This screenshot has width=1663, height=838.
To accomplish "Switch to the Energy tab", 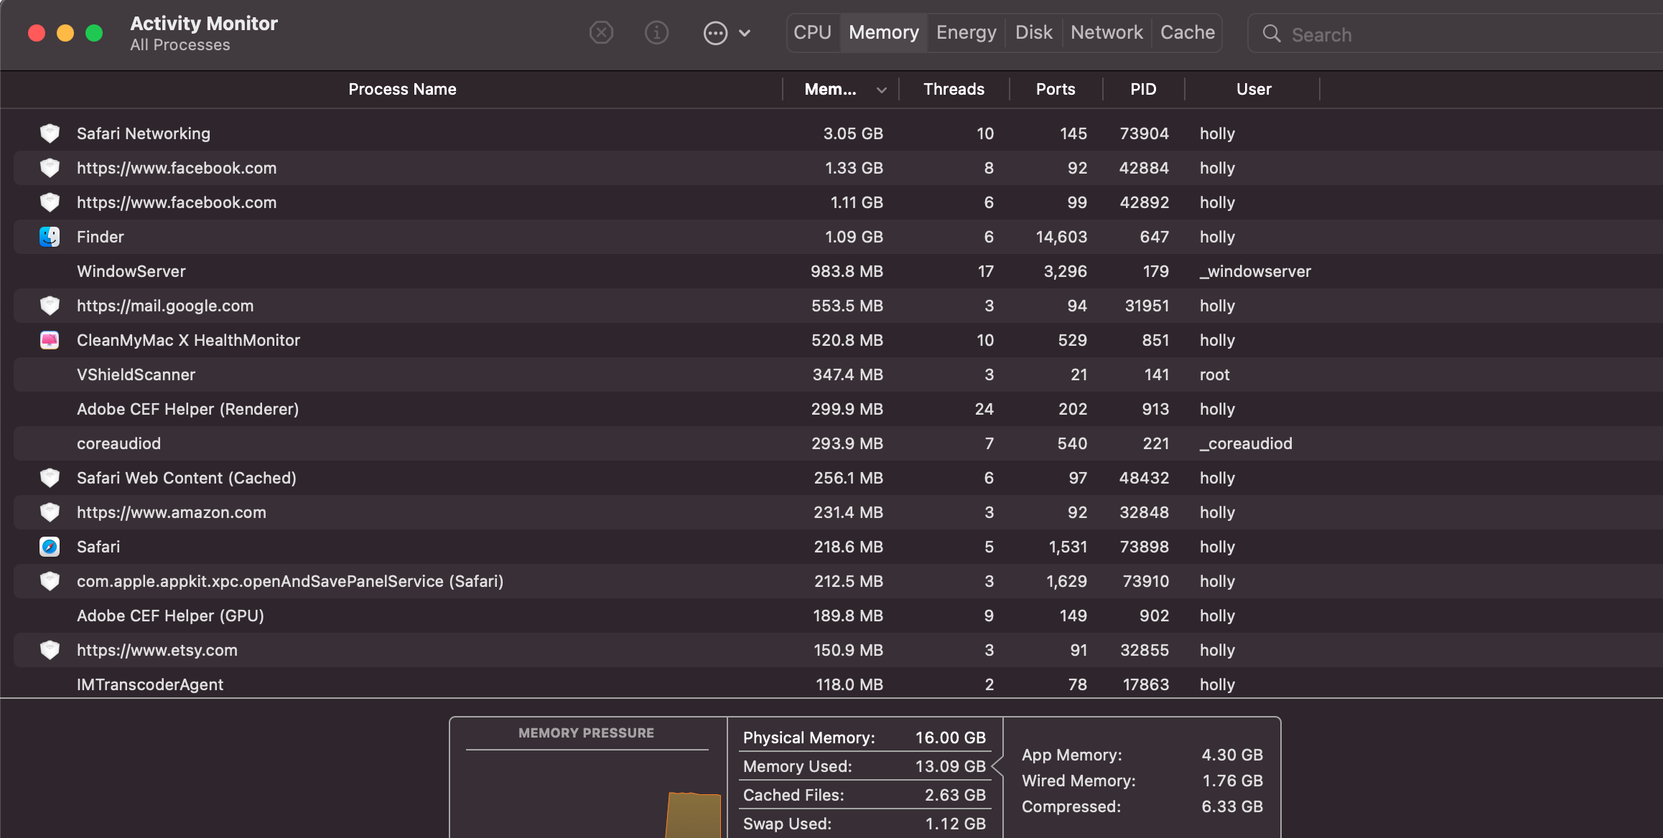I will pyautogui.click(x=966, y=32).
